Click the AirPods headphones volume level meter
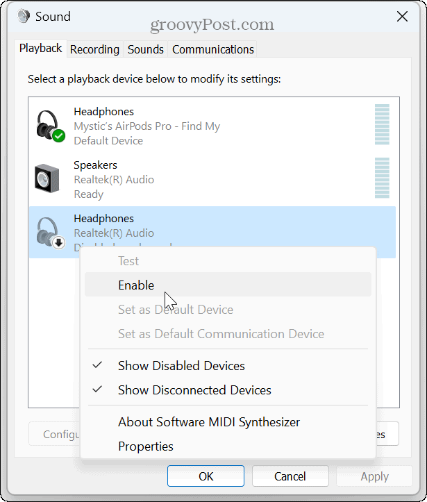The width and height of the screenshot is (427, 502). click(382, 125)
